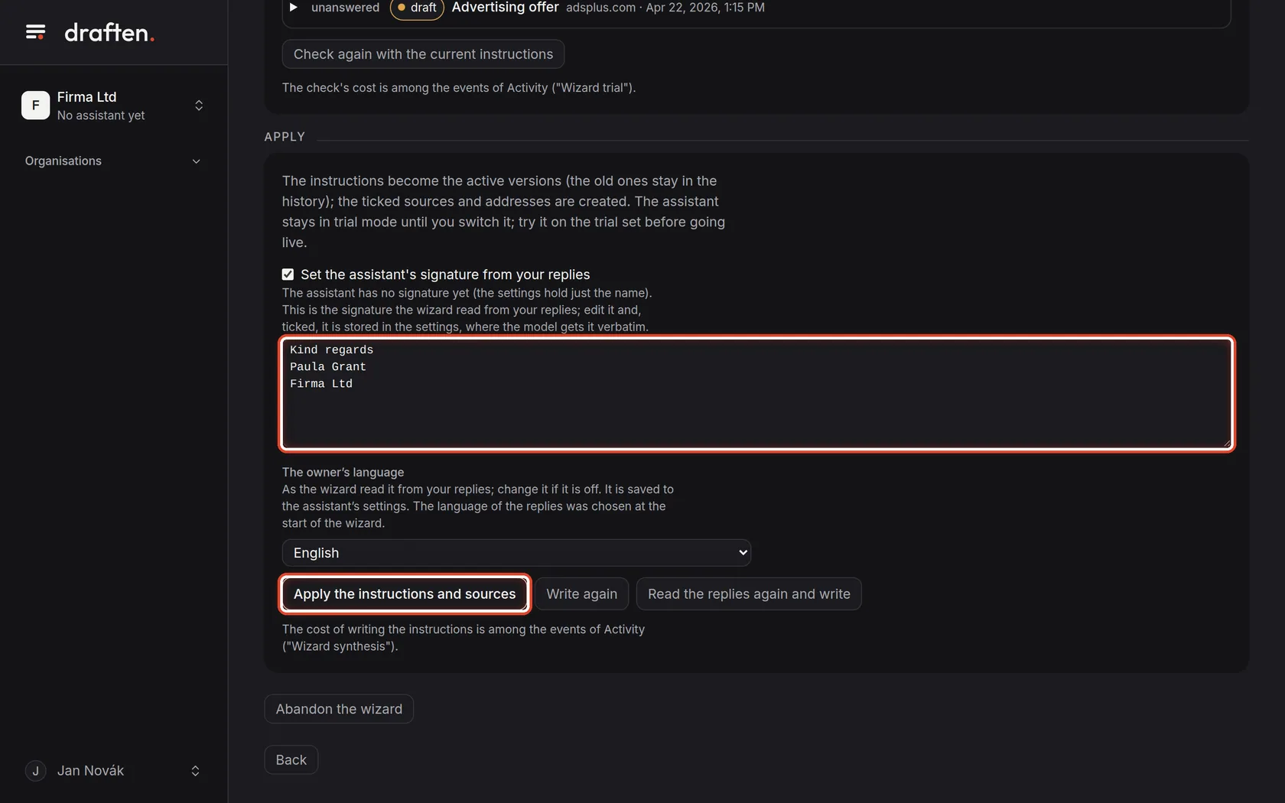Open the hamburger menu icon

point(35,32)
